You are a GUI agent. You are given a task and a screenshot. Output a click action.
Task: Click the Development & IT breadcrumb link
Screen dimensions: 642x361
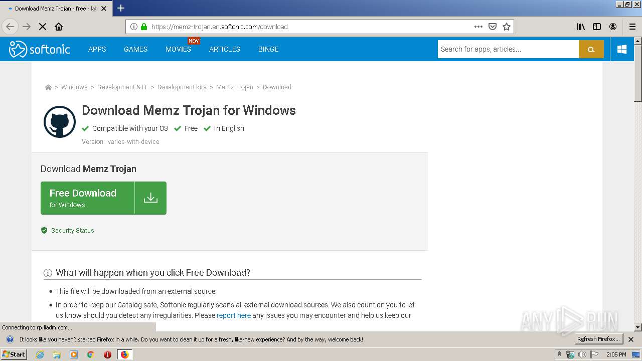122,87
